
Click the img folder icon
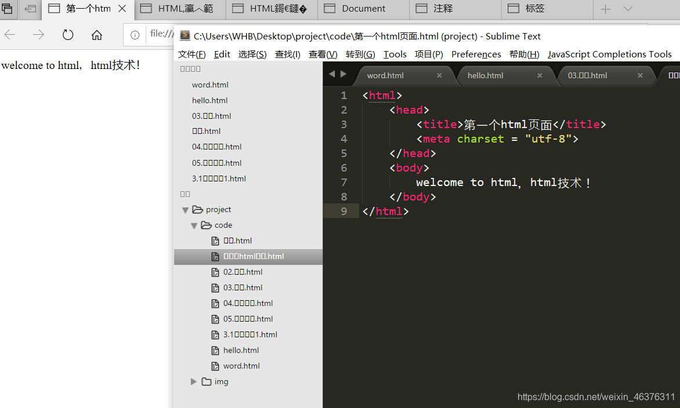click(207, 381)
